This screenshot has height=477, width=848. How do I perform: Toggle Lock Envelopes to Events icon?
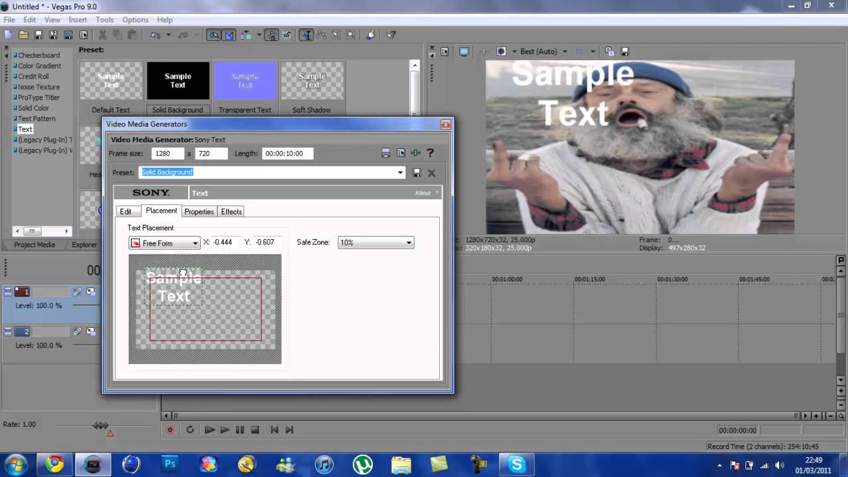(x=273, y=34)
